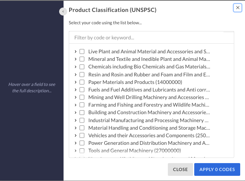
Task: Select Fuels and Fuel Additives label
Action: click(149, 90)
